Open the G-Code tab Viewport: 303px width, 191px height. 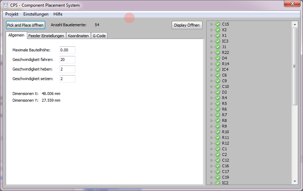point(99,36)
